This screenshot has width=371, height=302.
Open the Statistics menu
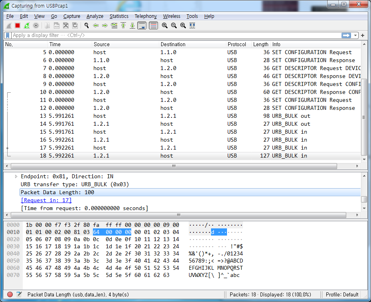tap(119, 16)
